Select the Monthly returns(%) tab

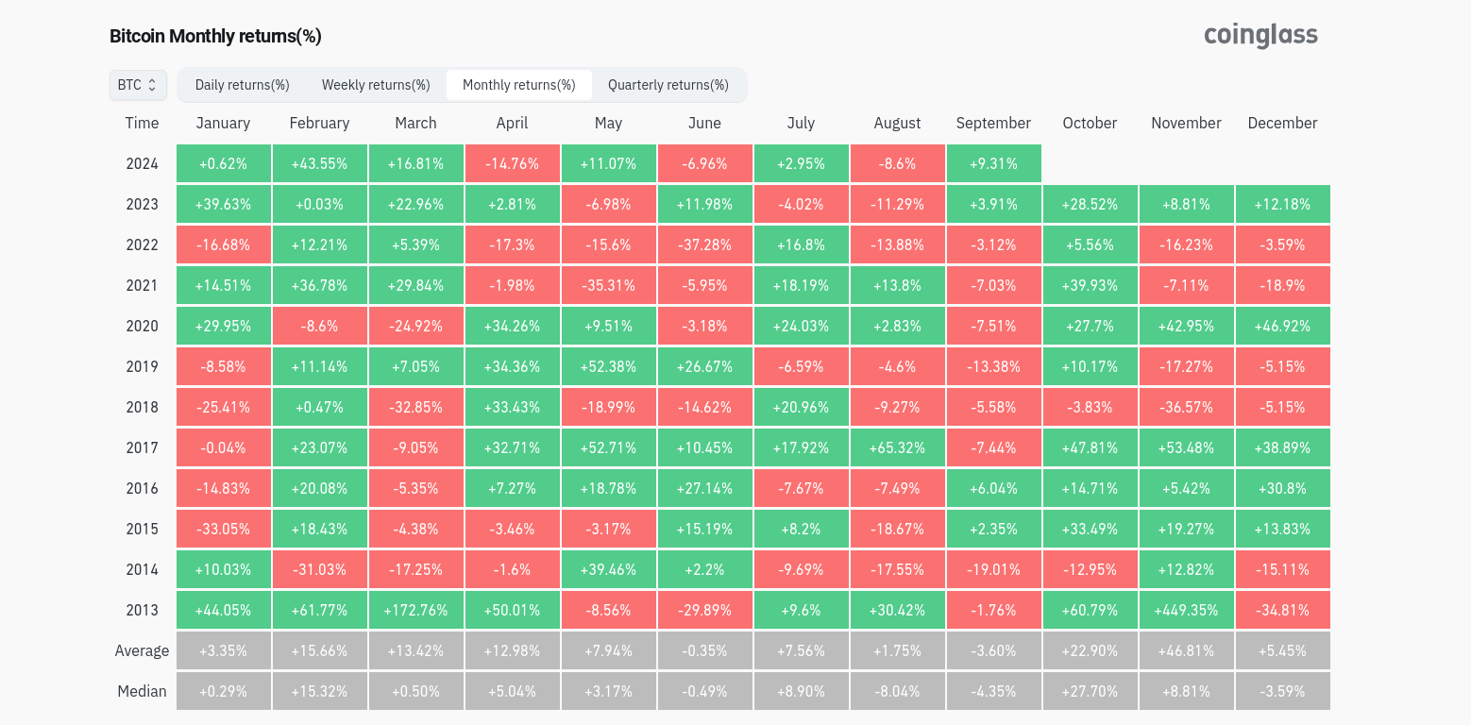518,85
